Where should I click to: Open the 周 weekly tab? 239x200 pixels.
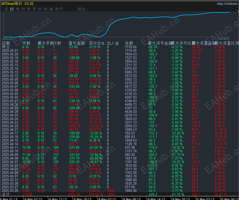[17, 9]
